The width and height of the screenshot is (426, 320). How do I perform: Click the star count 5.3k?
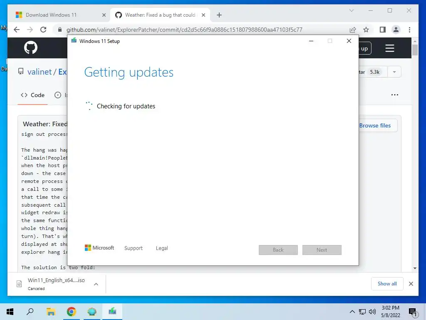[375, 72]
